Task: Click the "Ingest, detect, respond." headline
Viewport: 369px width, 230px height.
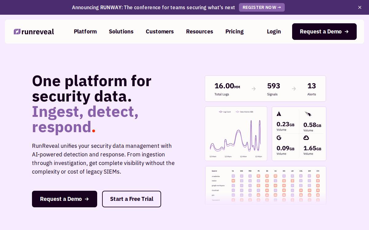Action: tap(85, 119)
